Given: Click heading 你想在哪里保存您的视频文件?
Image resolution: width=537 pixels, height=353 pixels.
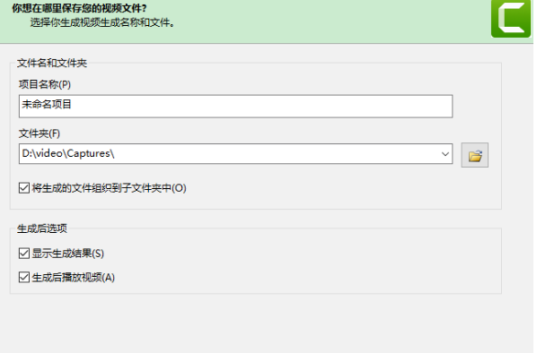Looking at the screenshot, I should tap(79, 8).
